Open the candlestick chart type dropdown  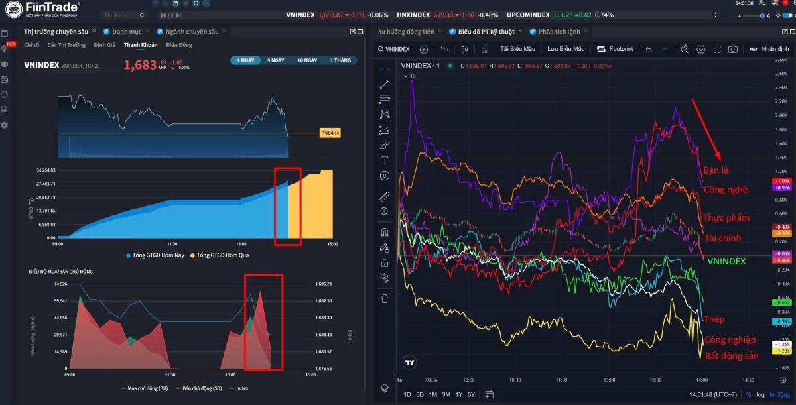464,49
